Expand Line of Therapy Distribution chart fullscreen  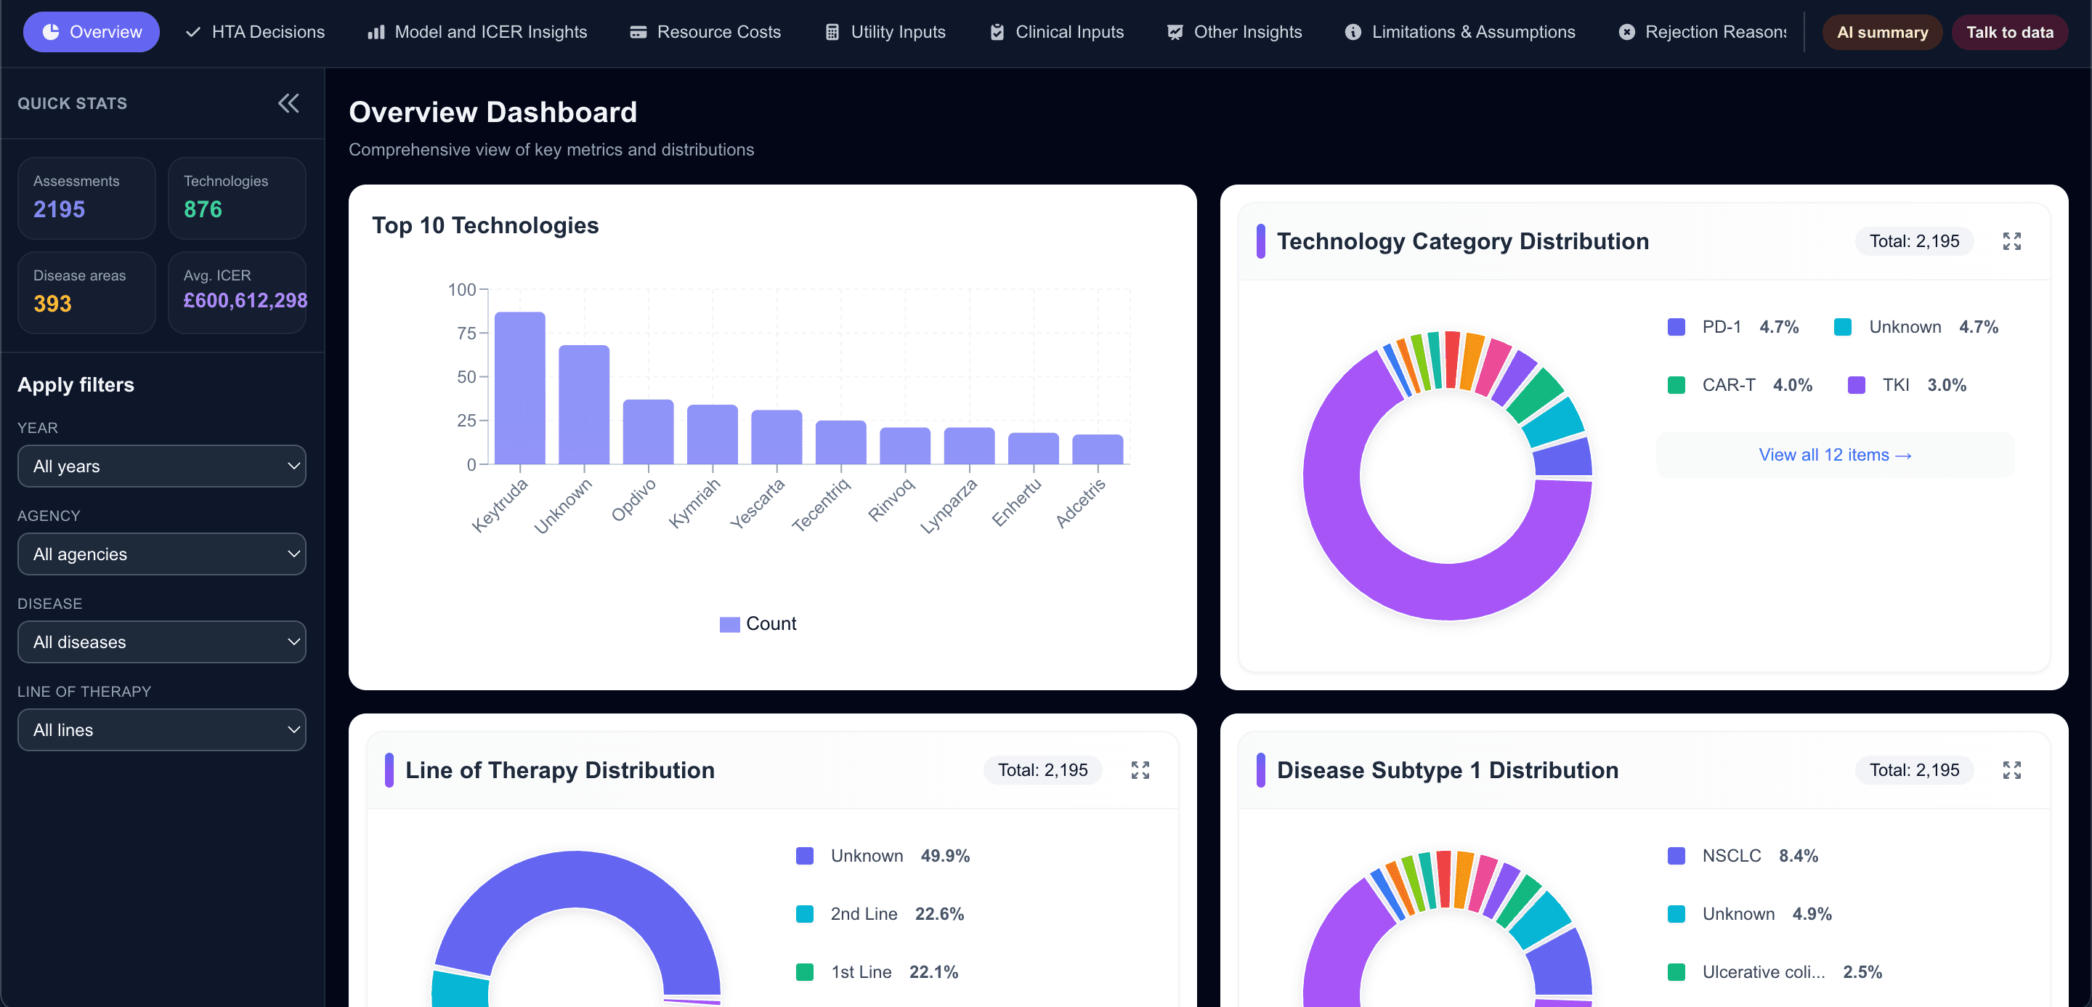click(1140, 770)
